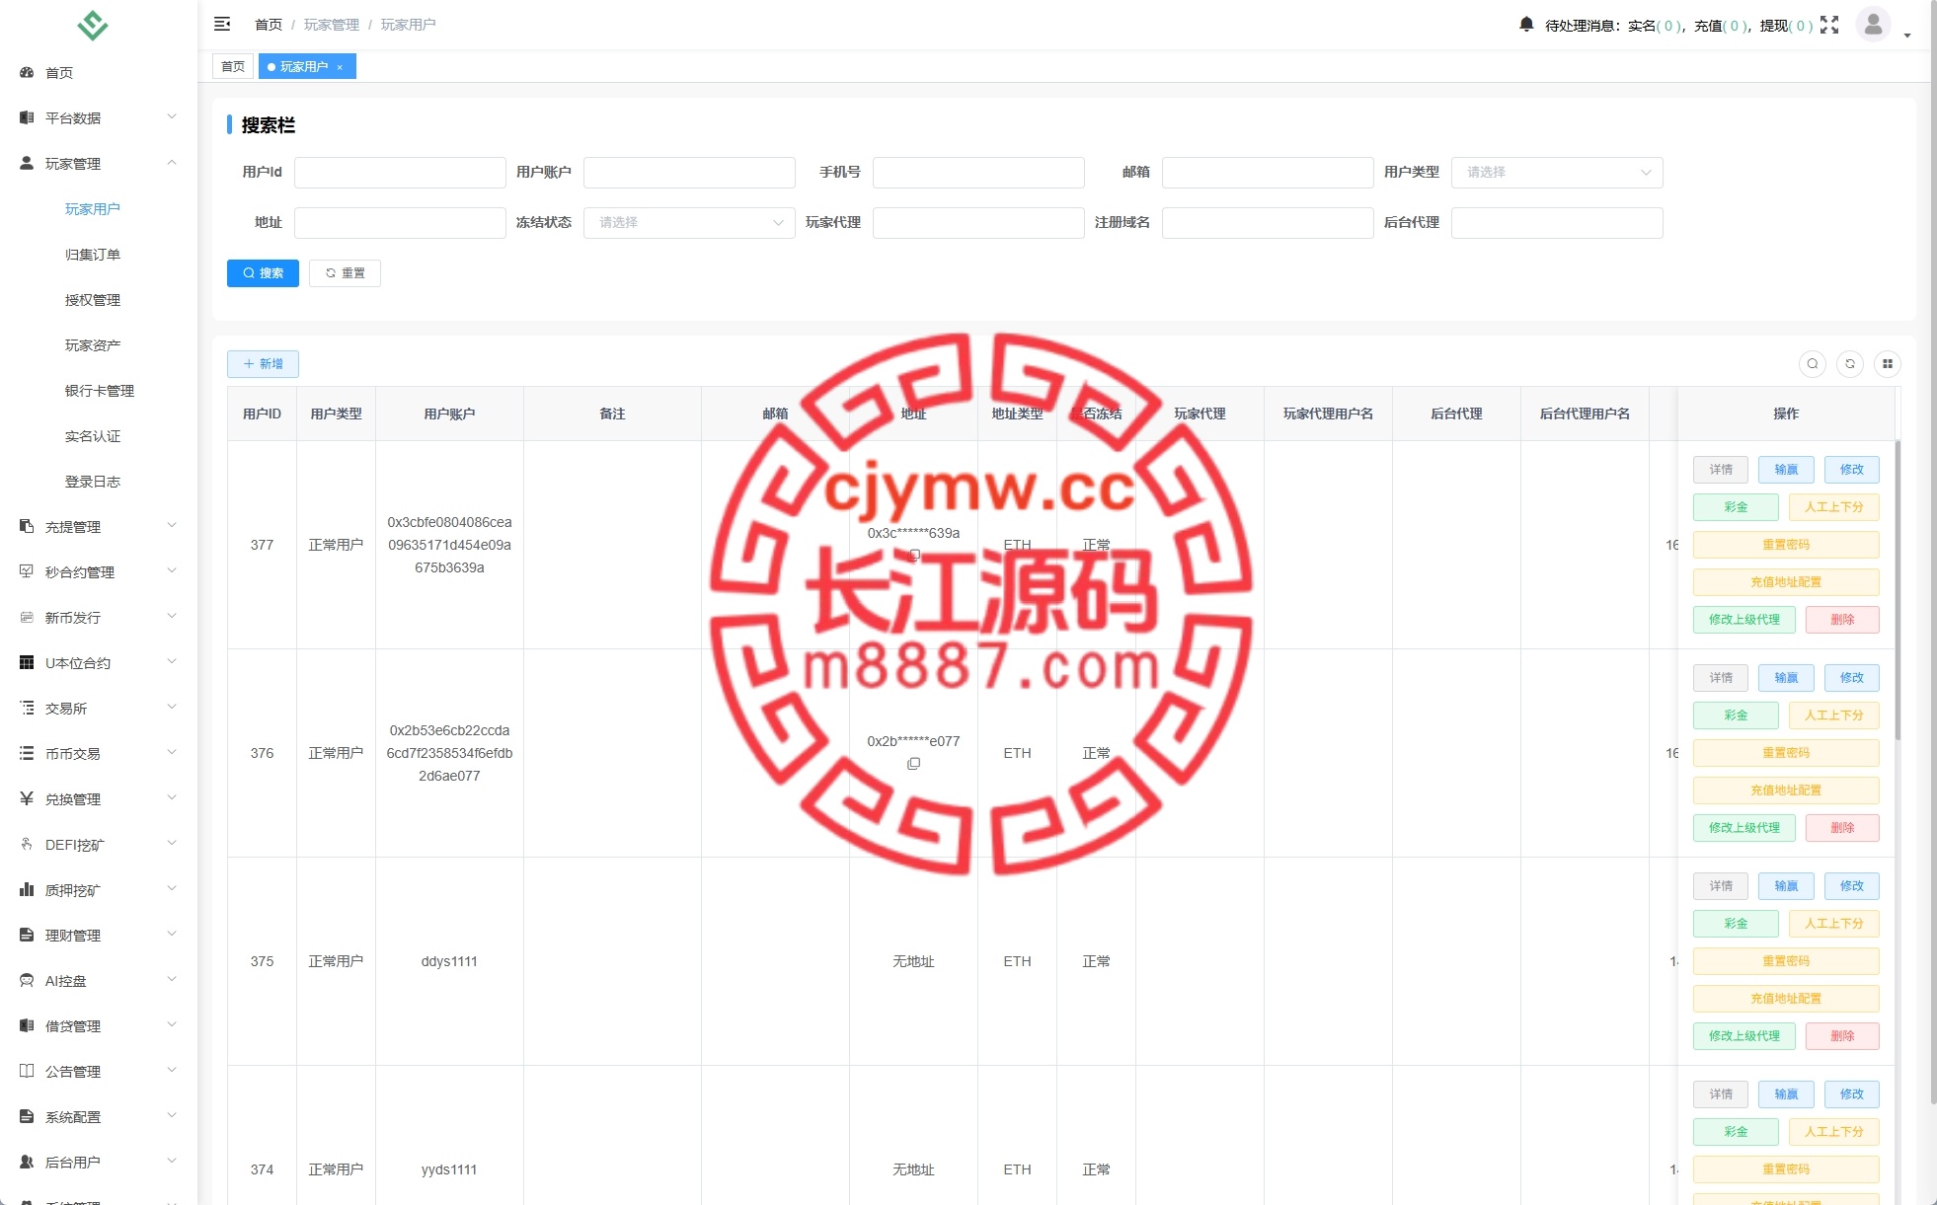The image size is (1937, 1205).
Task: Click the 公告管理 book icon
Action: point(27,1071)
